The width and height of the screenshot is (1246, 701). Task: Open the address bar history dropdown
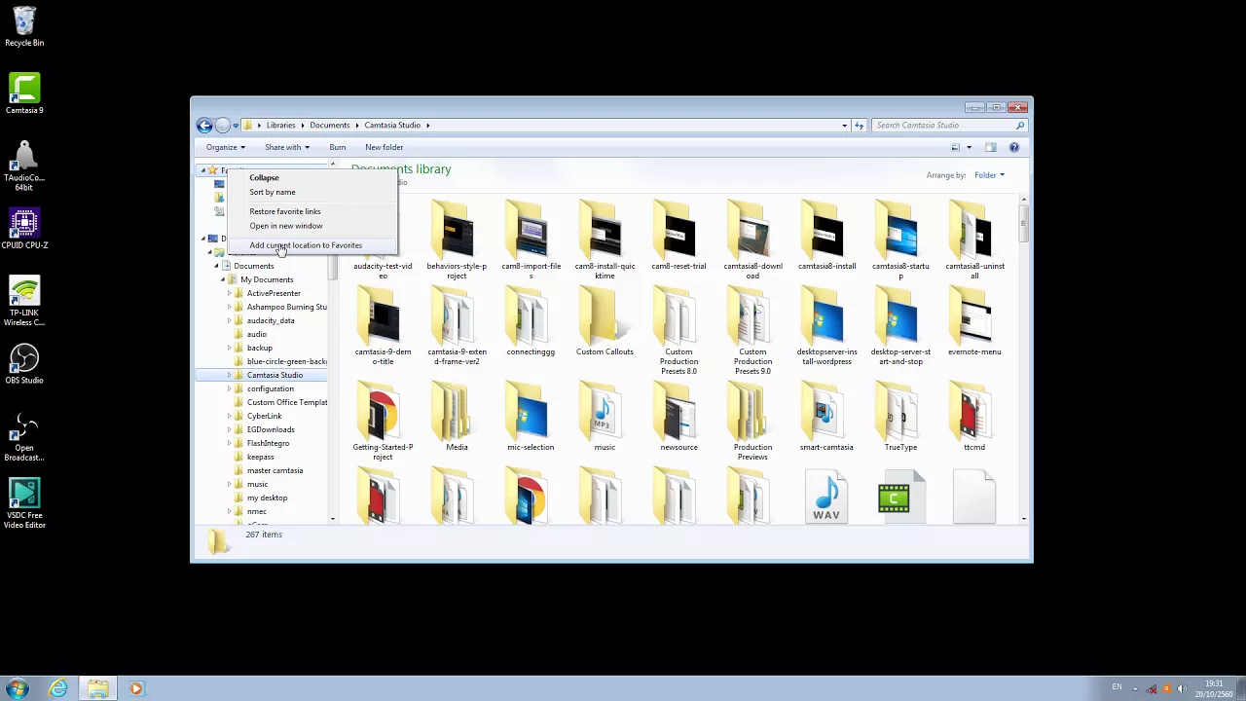[844, 125]
